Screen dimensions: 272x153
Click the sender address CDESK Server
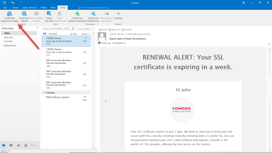[130, 34]
